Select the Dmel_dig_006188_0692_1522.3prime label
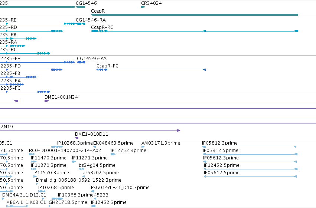Screen dimensions: 316x208 coord(79,180)
